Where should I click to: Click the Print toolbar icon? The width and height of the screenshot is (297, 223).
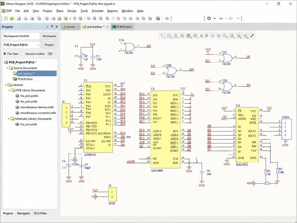26,18
